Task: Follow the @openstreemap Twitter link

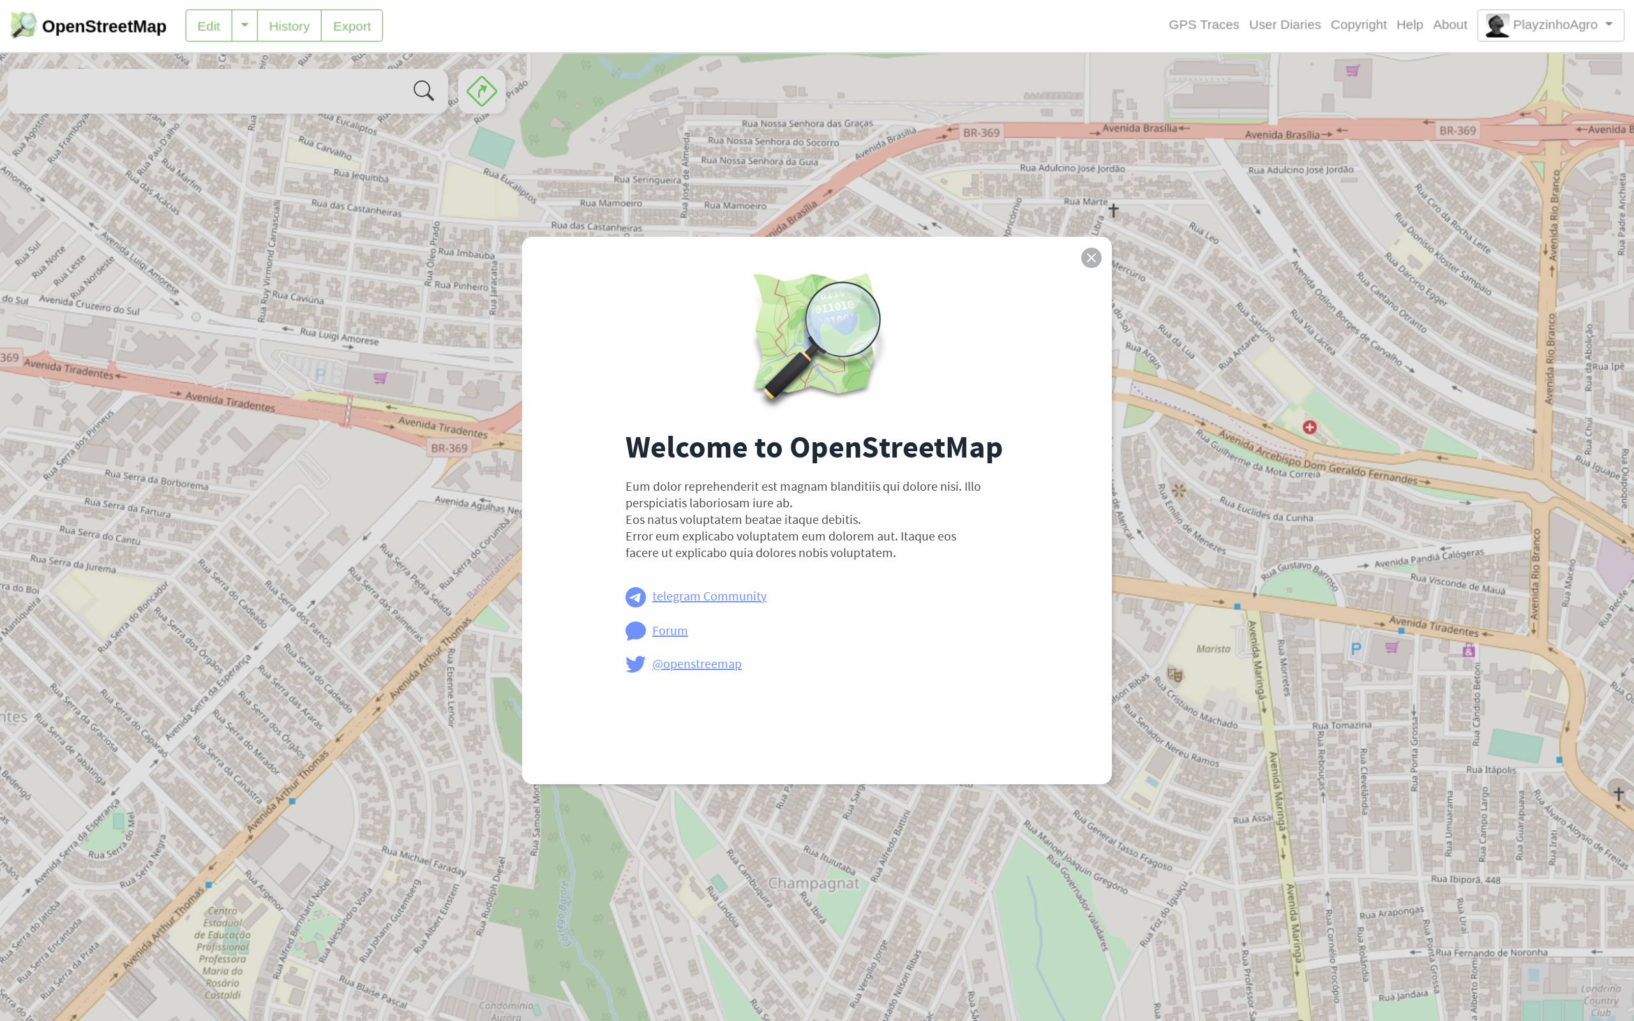Action: [x=696, y=664]
